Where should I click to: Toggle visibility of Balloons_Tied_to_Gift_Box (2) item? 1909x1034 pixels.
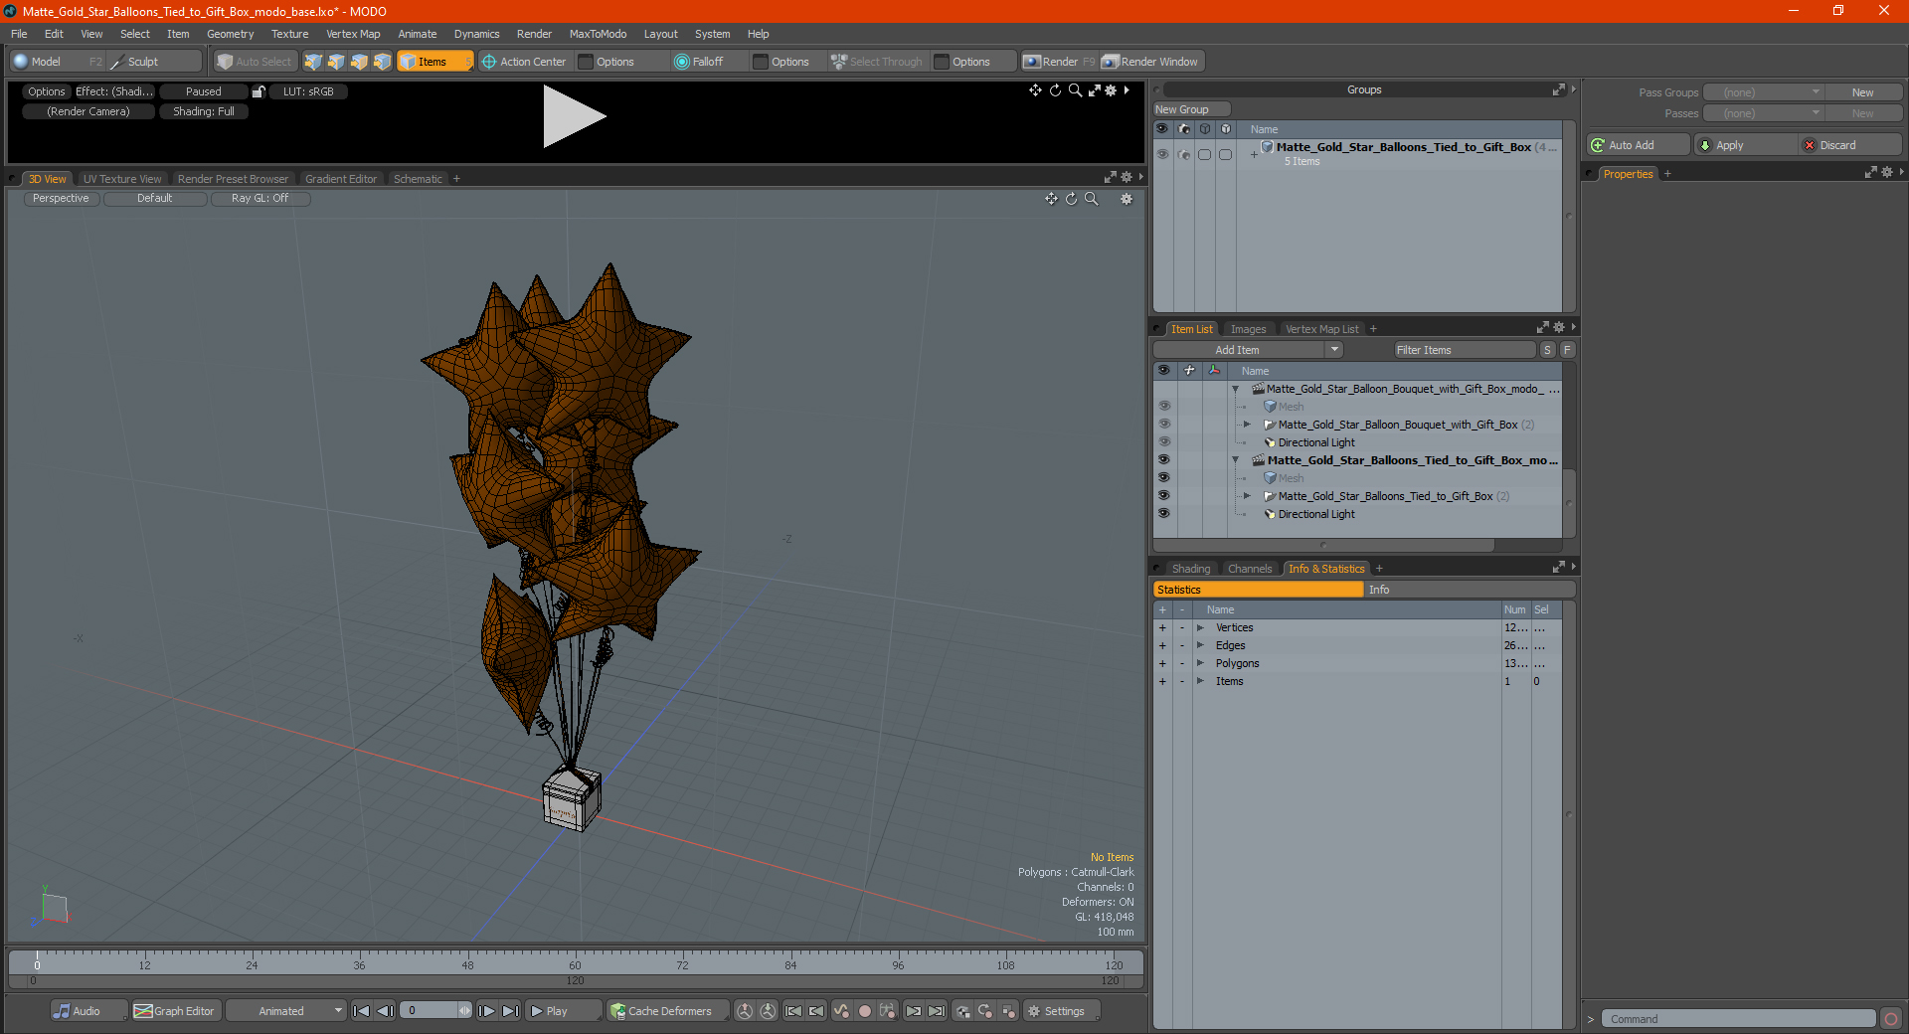point(1163,495)
